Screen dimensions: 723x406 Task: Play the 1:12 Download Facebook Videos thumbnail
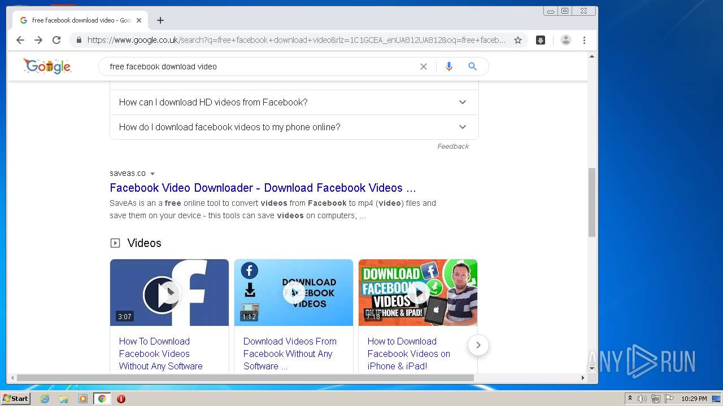click(294, 293)
